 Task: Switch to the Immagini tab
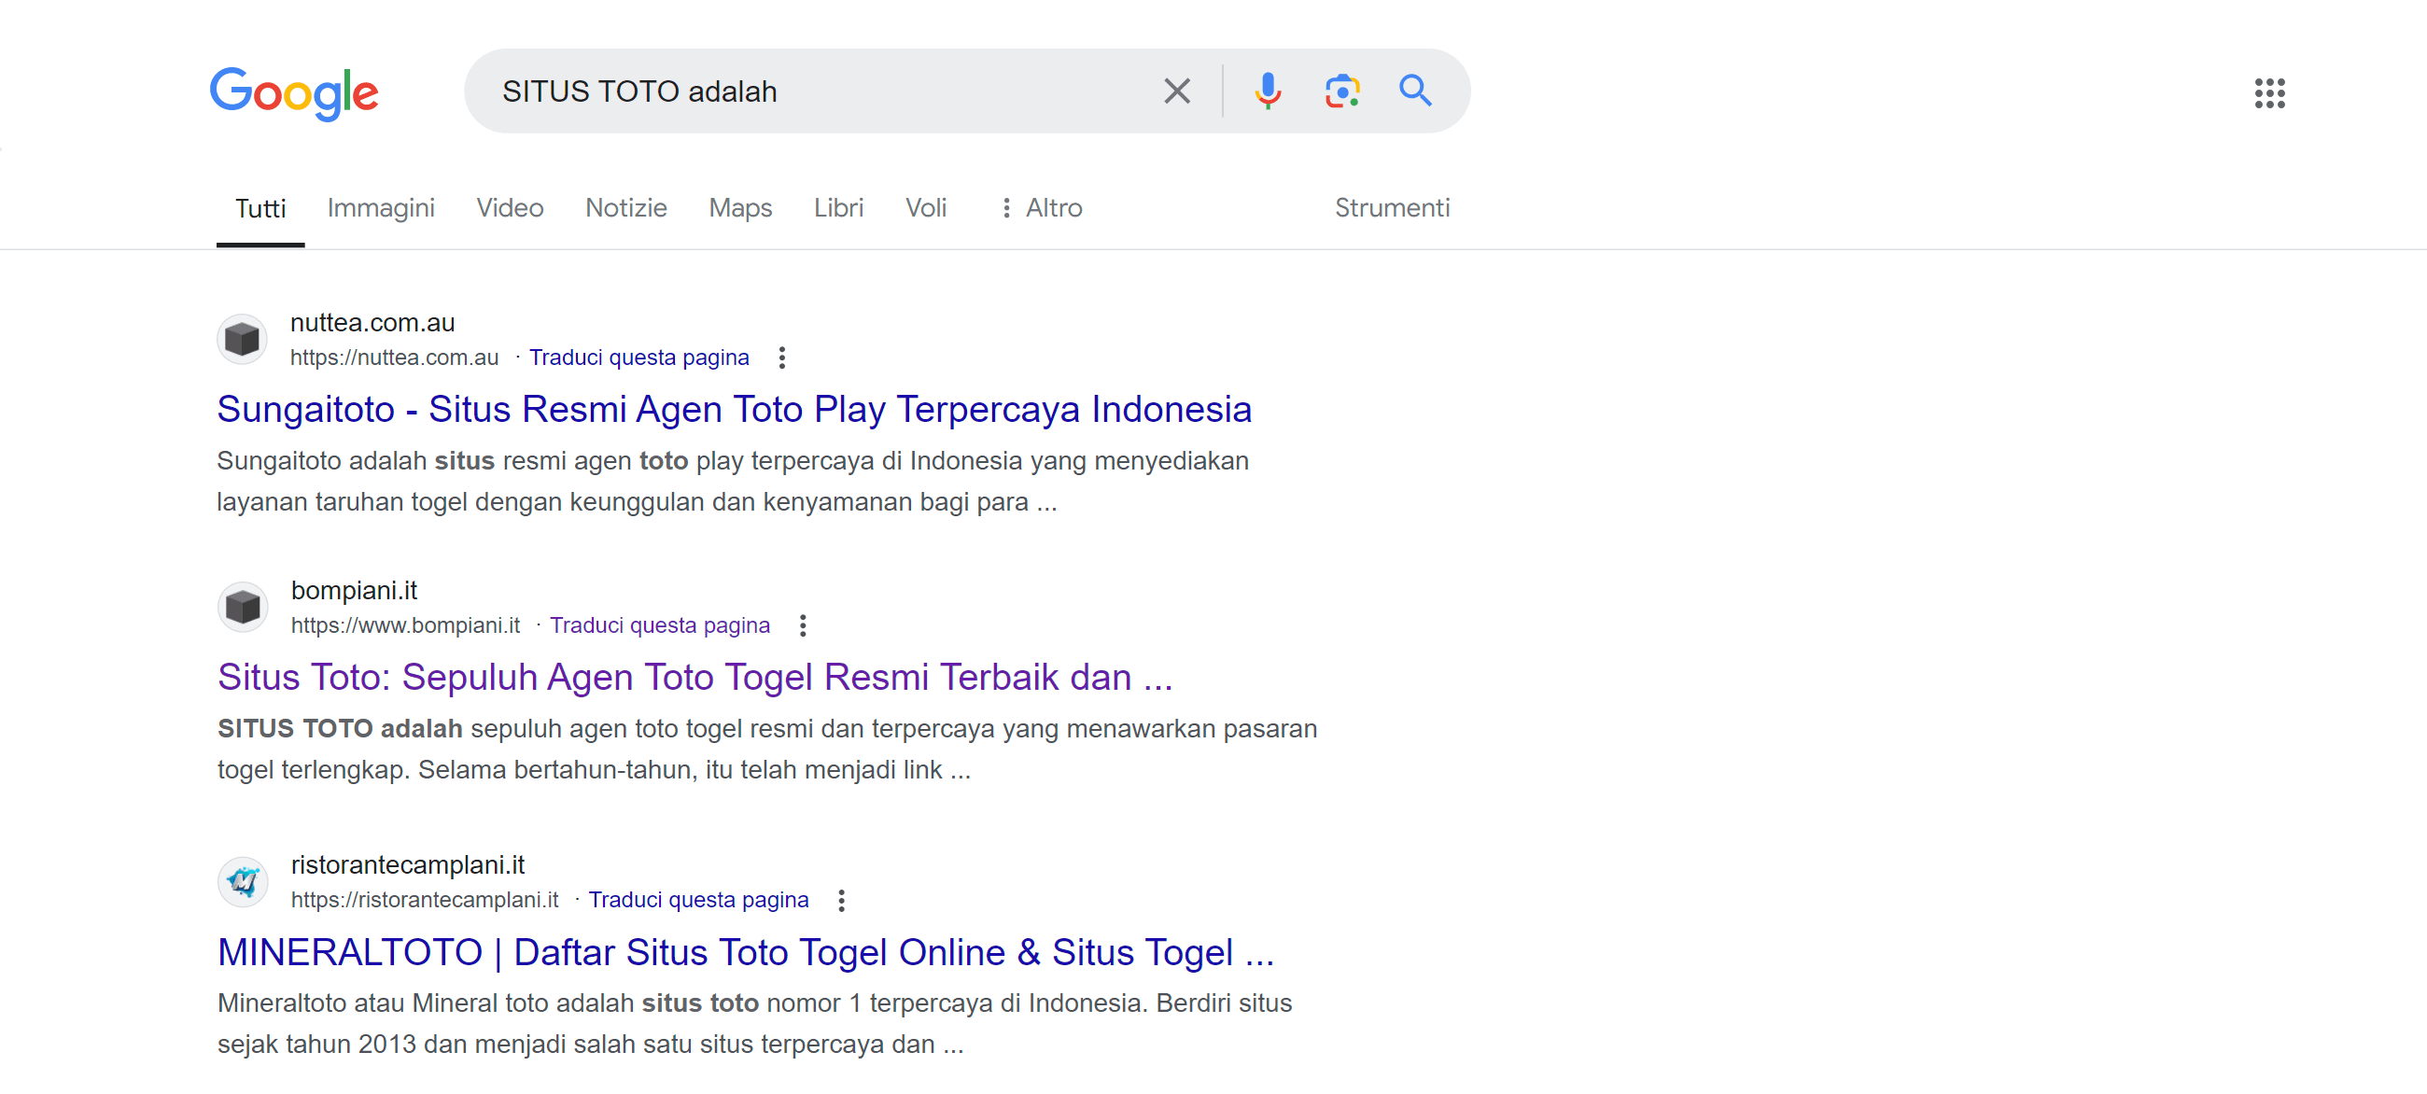click(x=381, y=208)
